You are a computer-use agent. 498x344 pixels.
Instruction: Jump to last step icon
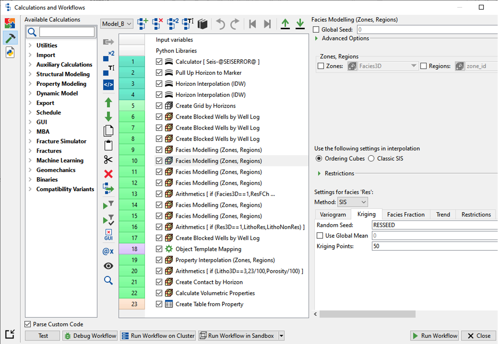click(x=267, y=24)
